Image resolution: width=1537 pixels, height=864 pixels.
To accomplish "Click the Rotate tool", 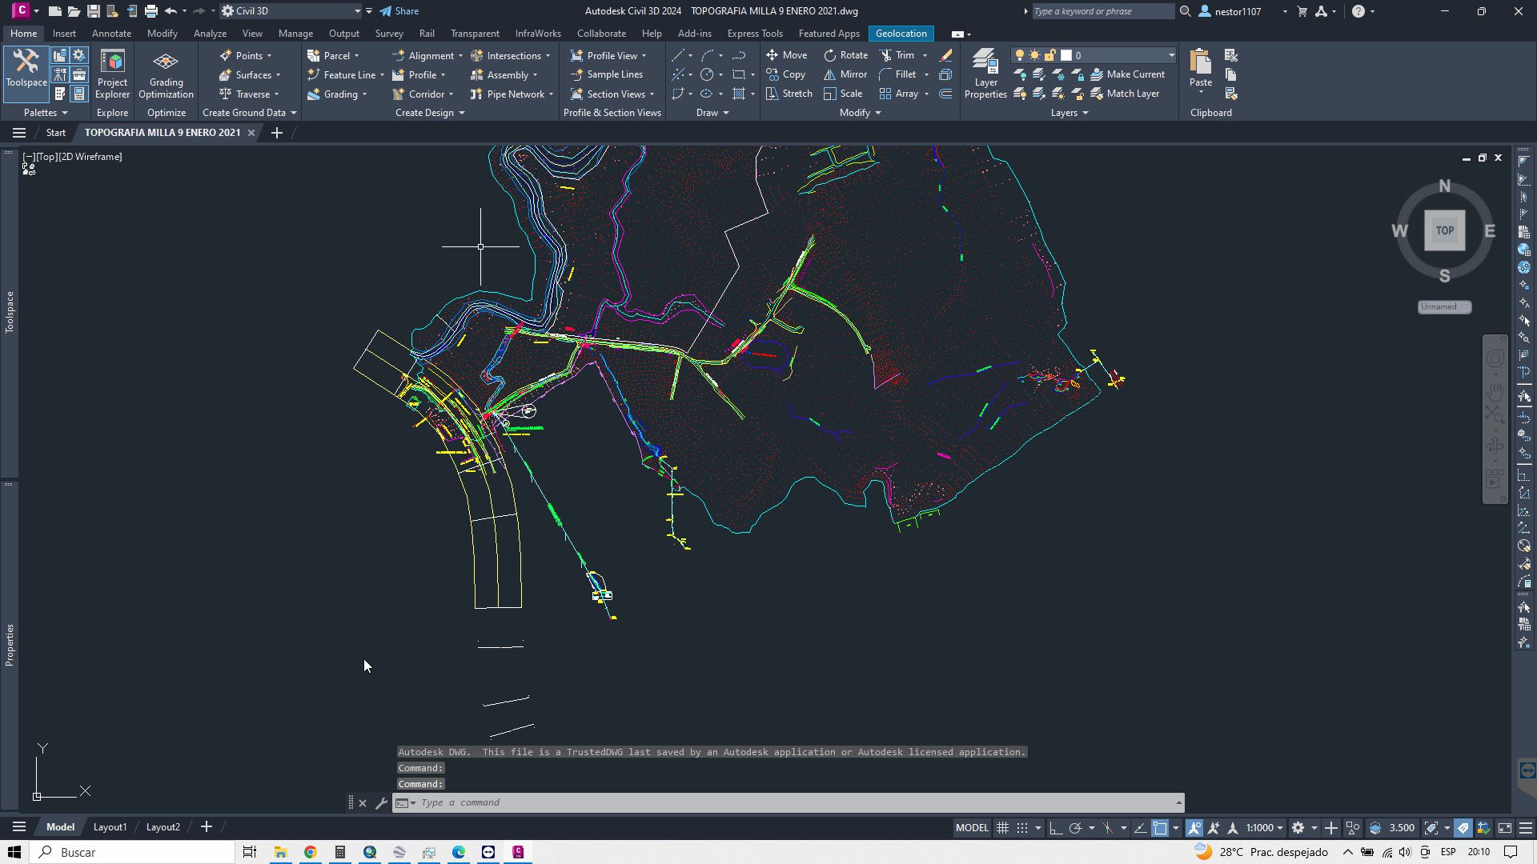I will click(x=845, y=55).
